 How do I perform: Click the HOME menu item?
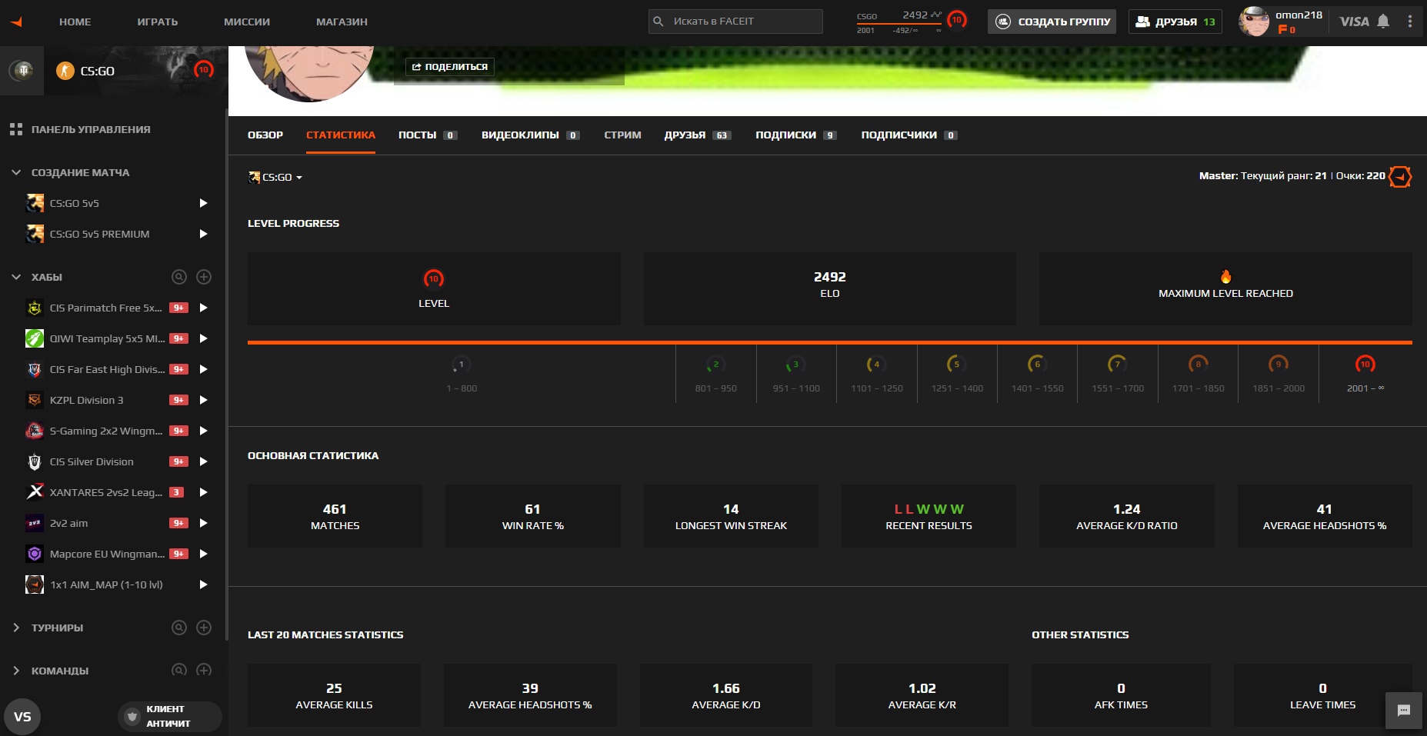(x=75, y=22)
